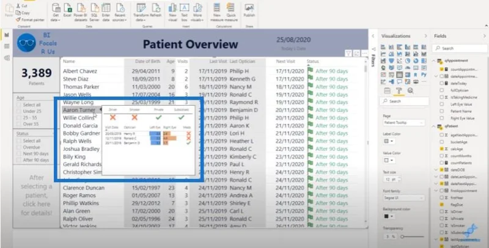Open the Page dropdown showing Patient Tooltip
The width and height of the screenshot is (489, 248).
click(x=404, y=123)
